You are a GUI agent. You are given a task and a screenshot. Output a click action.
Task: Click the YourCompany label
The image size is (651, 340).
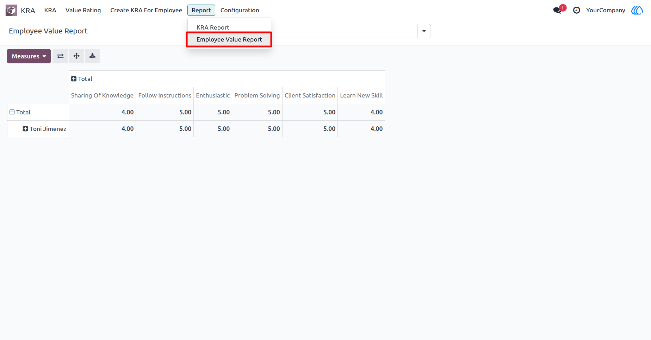click(x=606, y=10)
